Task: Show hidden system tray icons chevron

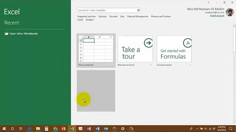Action: [x=197, y=129]
